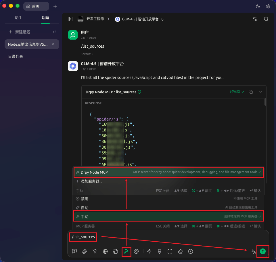Screen dimensions: 276x262
Task: Send message with green arrow button
Action: (262, 251)
